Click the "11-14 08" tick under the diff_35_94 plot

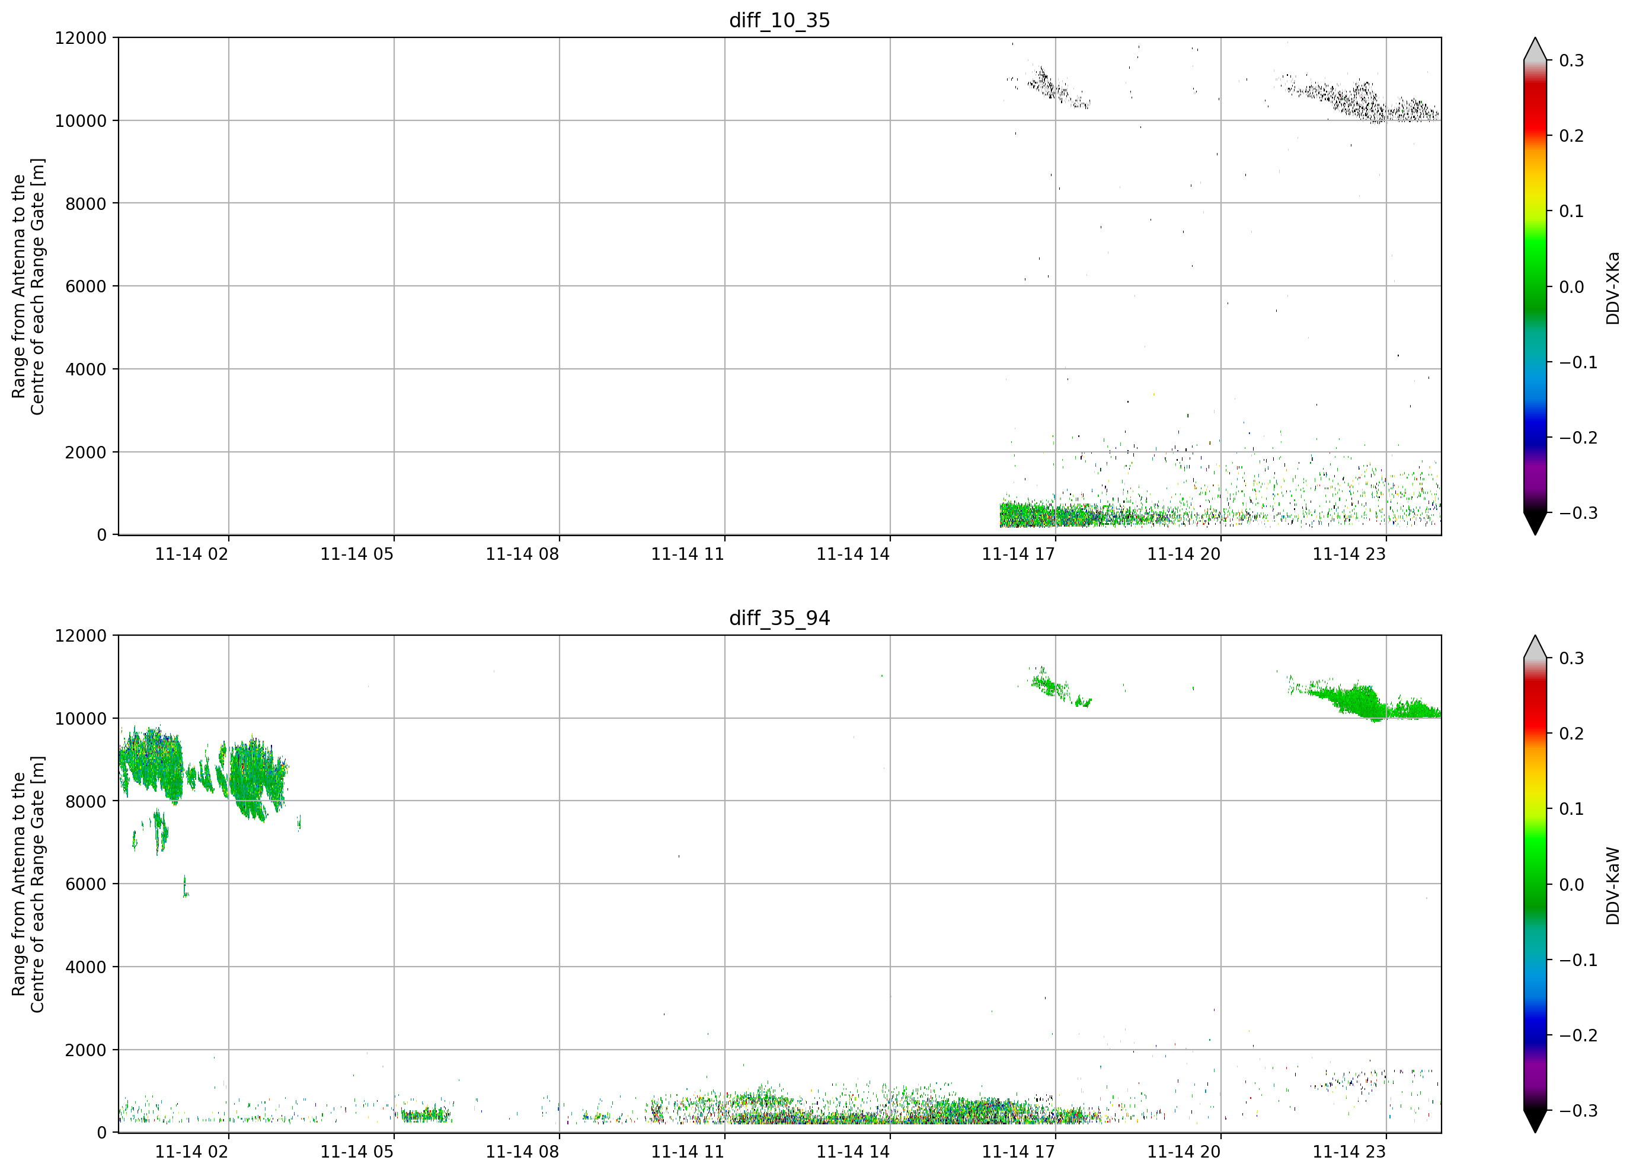(522, 1152)
